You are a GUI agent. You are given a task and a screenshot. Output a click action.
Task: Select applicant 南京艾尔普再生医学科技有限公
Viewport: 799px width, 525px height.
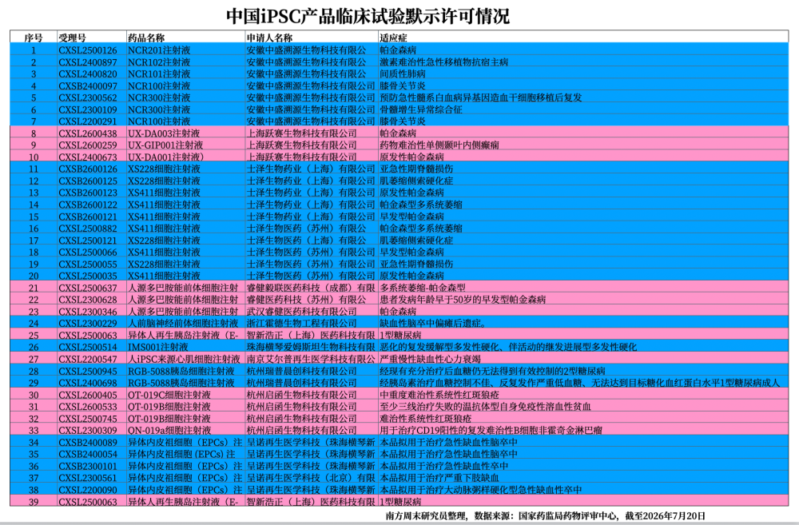click(x=311, y=359)
